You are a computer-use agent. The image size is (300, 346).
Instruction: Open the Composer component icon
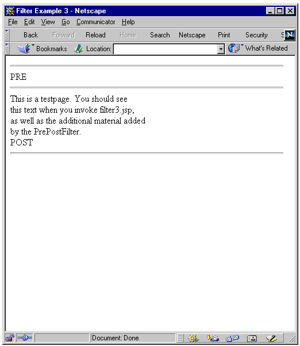(x=271, y=338)
